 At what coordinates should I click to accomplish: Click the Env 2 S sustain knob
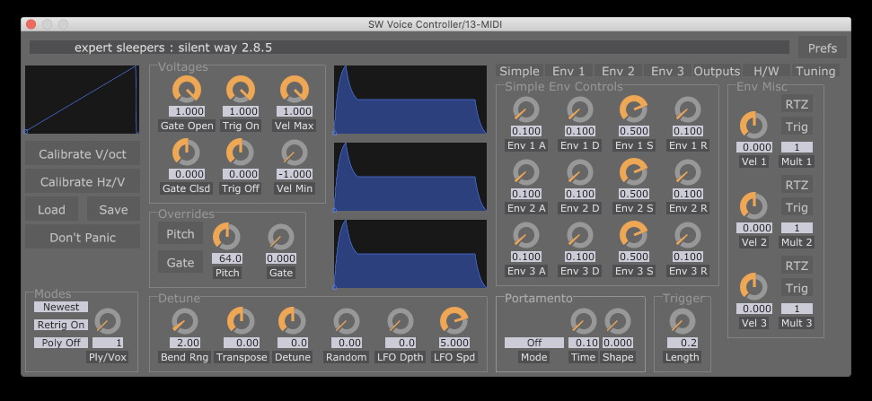[634, 172]
